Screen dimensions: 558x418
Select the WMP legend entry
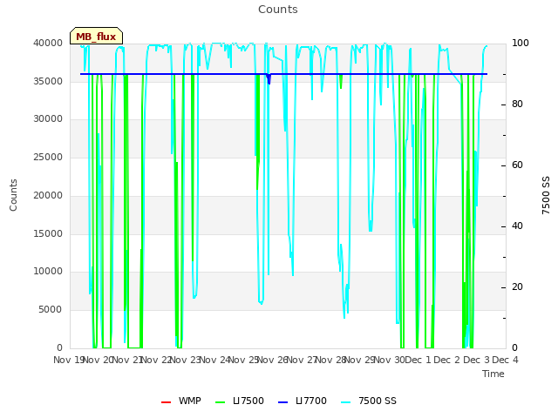pos(181,401)
